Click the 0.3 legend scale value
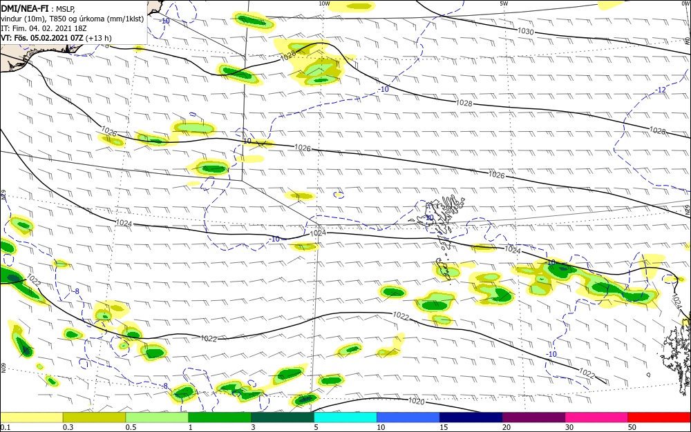This screenshot has width=691, height=432. (68, 427)
